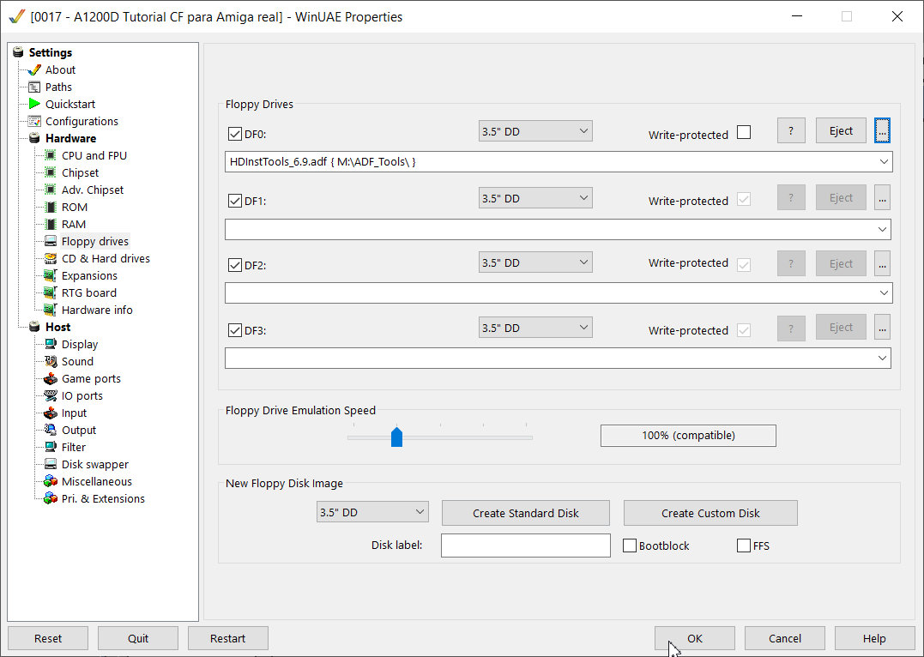Click the Filter monitor icon
Screen dimensions: 924x657
click(x=51, y=447)
